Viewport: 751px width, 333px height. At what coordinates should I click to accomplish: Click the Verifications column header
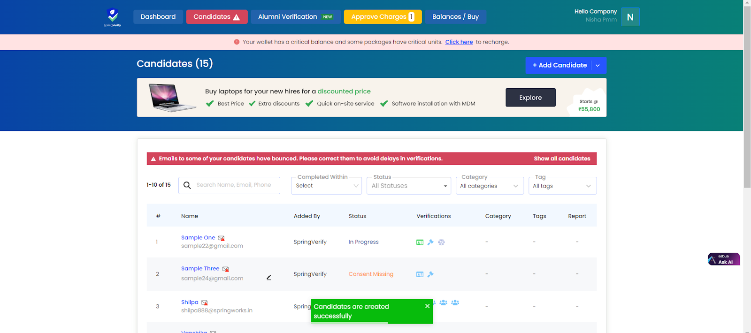click(x=434, y=216)
